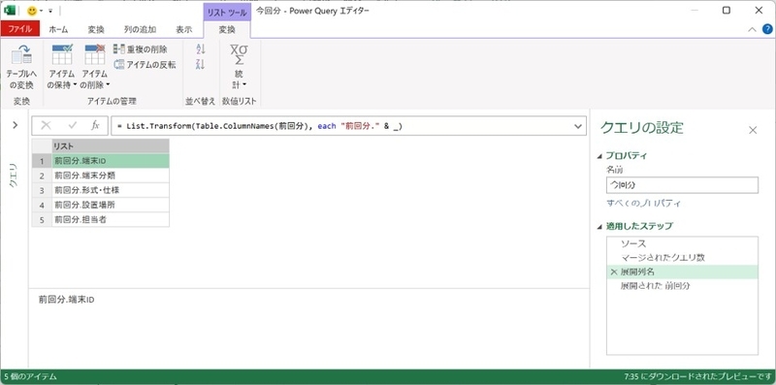Viewport: 776px width, 385px height.
Task: Maximize the Power Query editor window
Action: tap(726, 11)
